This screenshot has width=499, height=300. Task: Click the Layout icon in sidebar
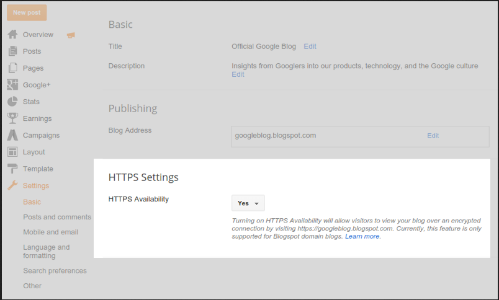pyautogui.click(x=12, y=152)
